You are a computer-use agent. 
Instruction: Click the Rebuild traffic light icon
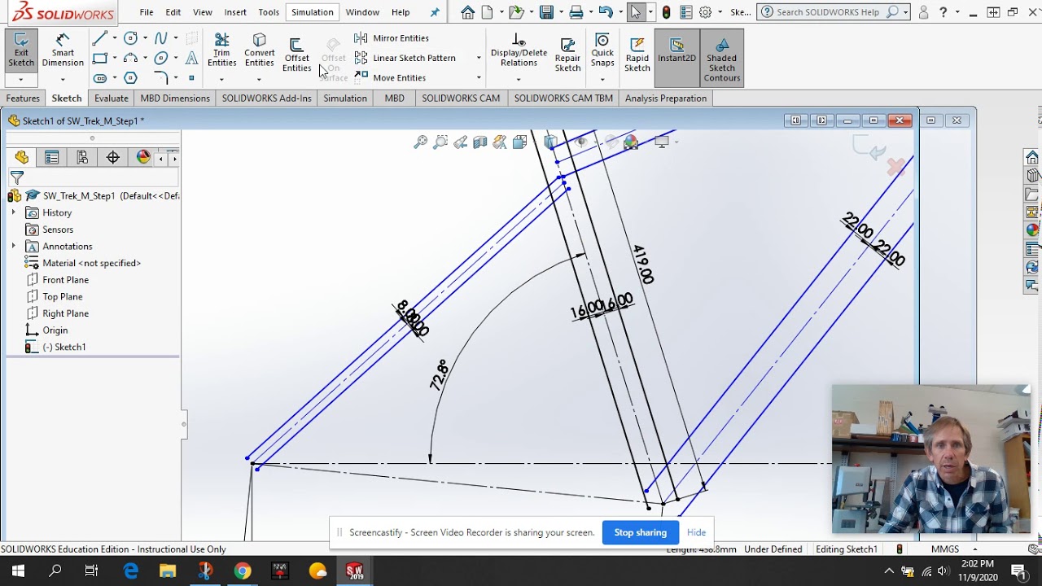[667, 12]
